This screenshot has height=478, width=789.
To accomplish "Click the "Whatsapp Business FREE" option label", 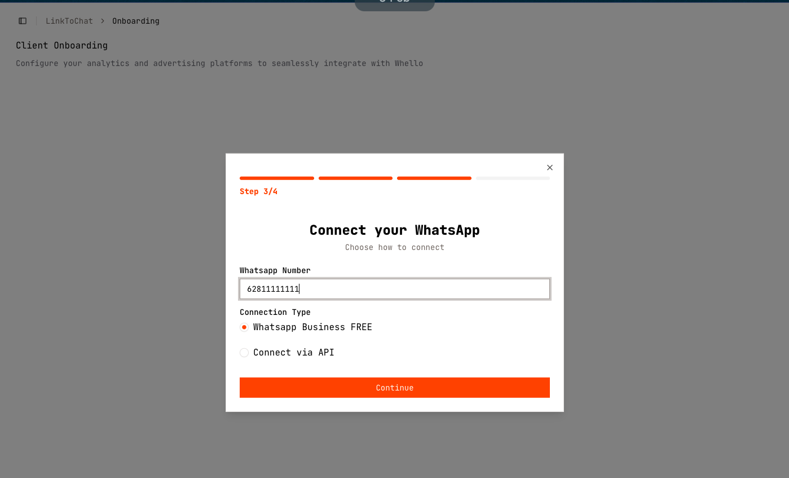I will click(x=312, y=327).
